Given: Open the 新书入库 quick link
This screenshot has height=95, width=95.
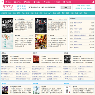Looking at the screenshot, I should click(83, 8).
